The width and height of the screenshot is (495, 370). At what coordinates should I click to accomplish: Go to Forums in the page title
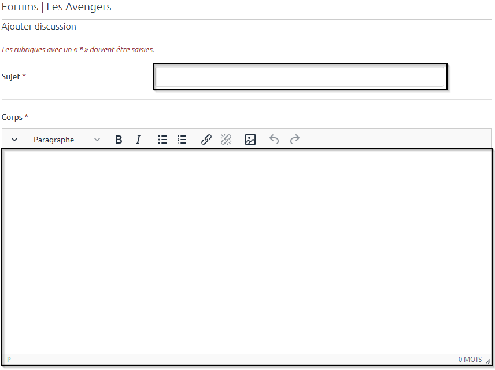click(20, 8)
